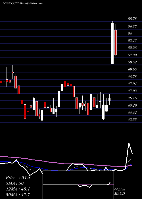The width and height of the screenshot is (142, 199).
Task: Click the NYSE CUBI MunafaSutra.com title text
Action: coord(23,3)
